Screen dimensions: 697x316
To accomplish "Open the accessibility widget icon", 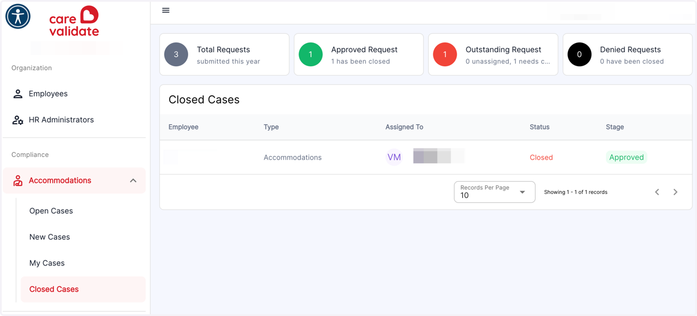I will [x=18, y=16].
